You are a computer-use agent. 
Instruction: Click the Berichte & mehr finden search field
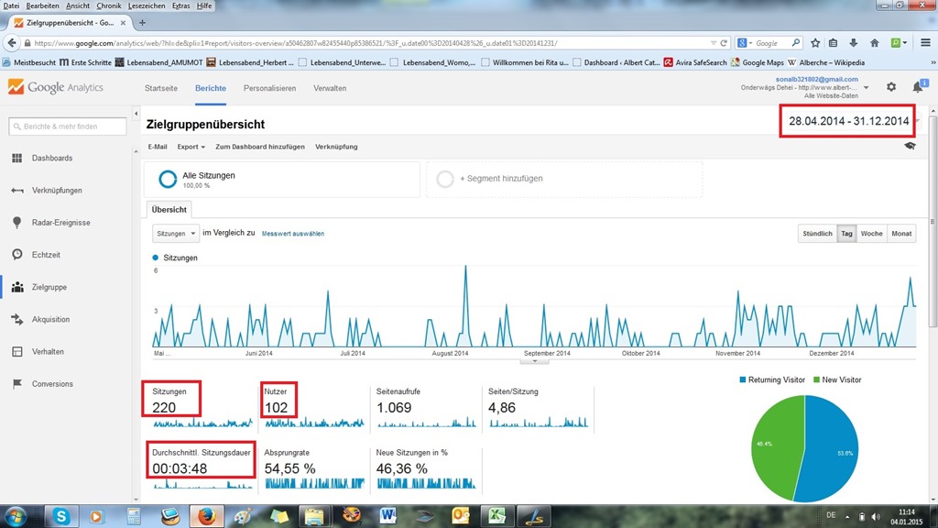pos(64,126)
